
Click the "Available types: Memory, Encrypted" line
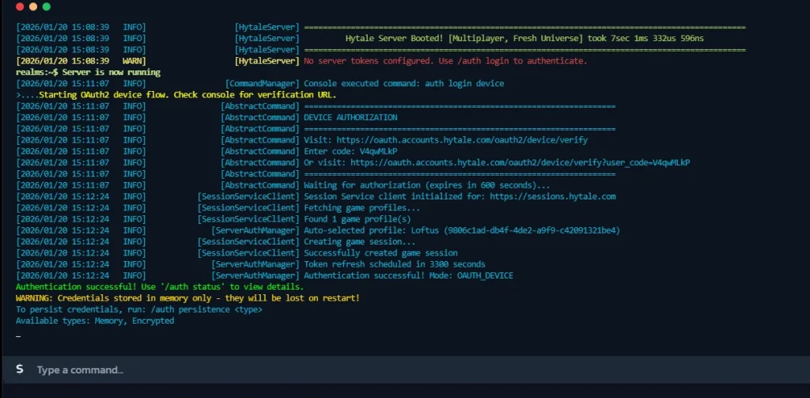coord(95,320)
